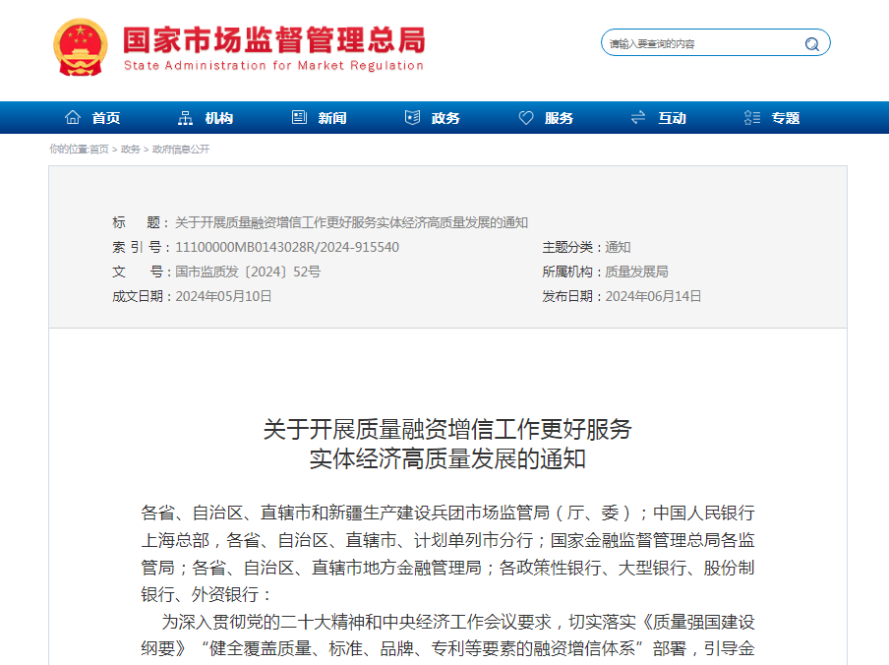The height and width of the screenshot is (665, 889).
Task: Click the magnifier search icon
Action: (811, 43)
